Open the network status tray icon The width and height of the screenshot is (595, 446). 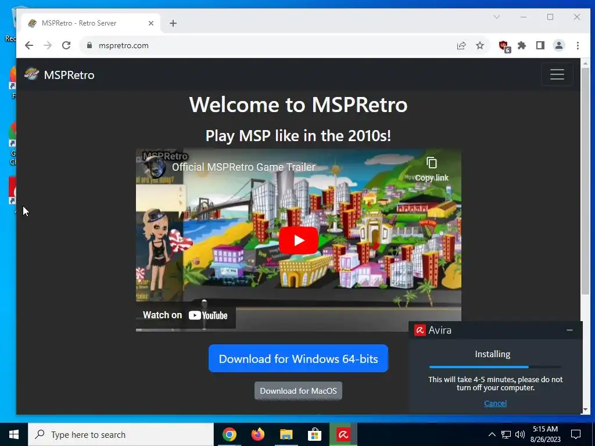click(506, 434)
